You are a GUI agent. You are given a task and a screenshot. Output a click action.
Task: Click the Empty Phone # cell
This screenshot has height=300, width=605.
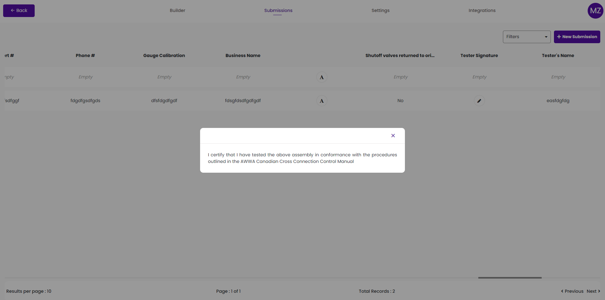pyautogui.click(x=86, y=77)
